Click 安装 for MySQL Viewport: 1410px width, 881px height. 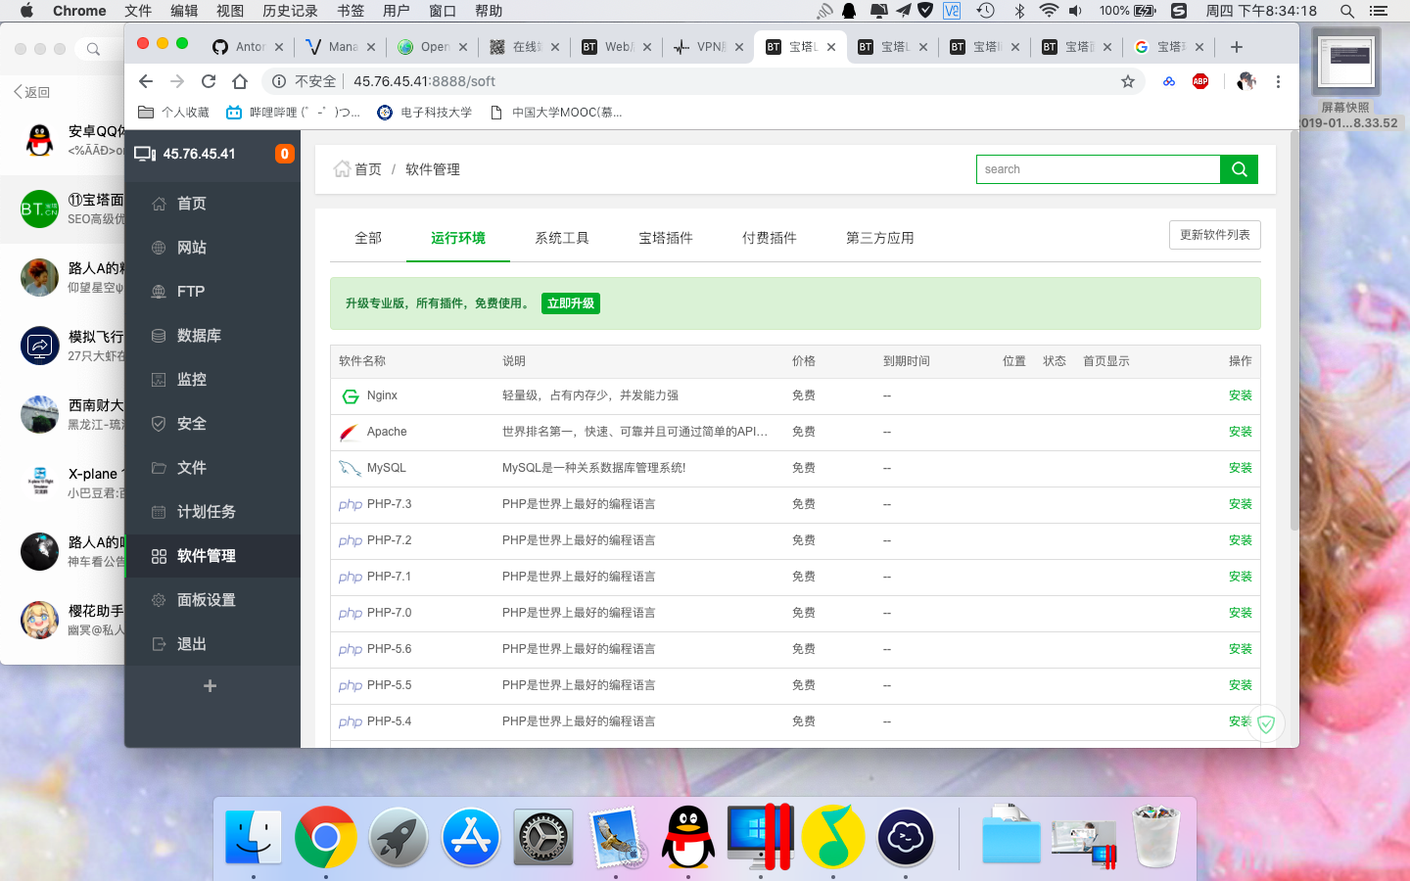tap(1241, 468)
